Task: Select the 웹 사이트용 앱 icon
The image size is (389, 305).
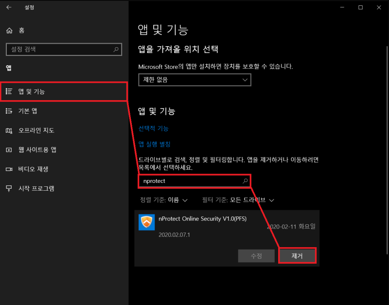Action: click(x=10, y=150)
